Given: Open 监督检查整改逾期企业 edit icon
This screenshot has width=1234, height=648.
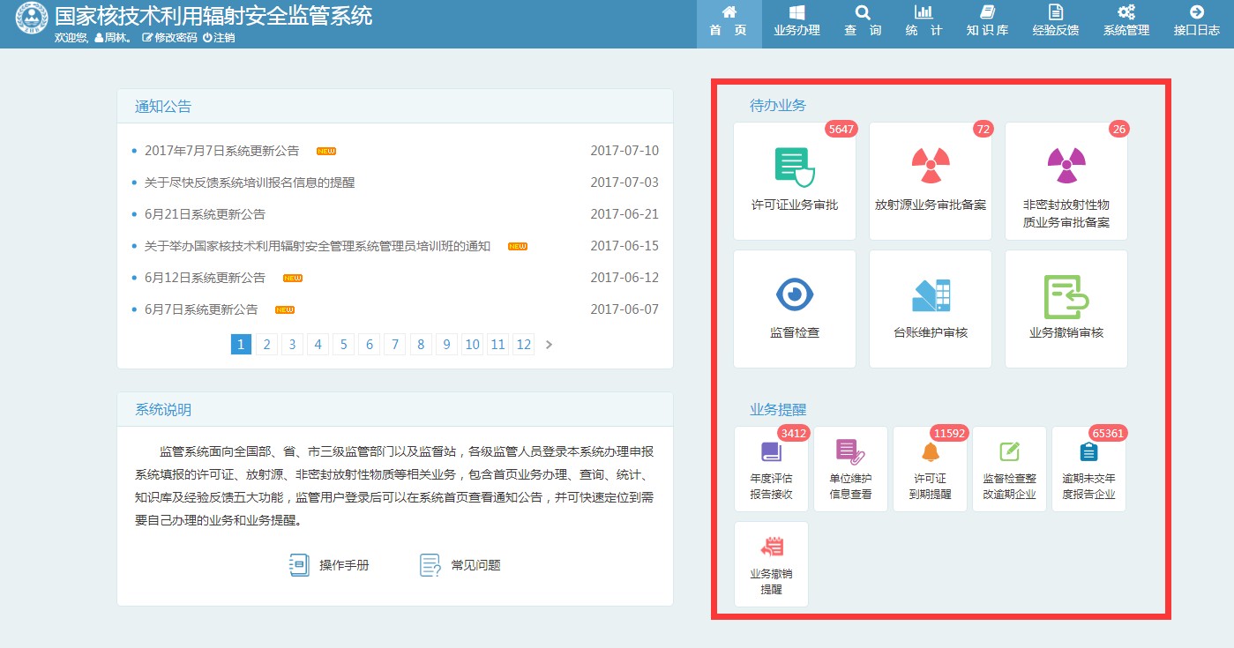Looking at the screenshot, I should 1009,452.
